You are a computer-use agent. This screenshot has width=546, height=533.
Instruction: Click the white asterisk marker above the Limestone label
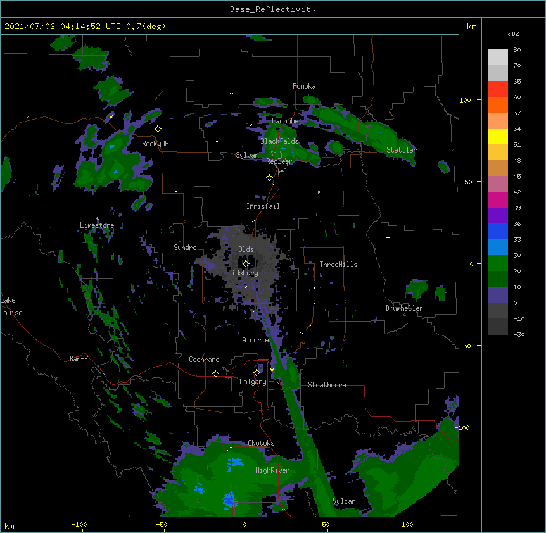(97, 219)
